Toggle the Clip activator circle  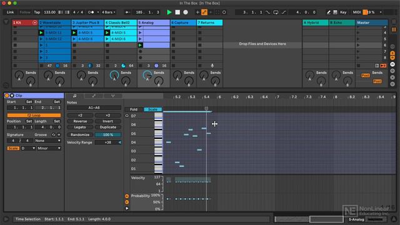[x=7, y=96]
